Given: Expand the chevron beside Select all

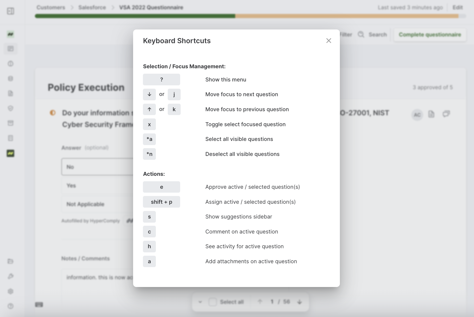Looking at the screenshot, I should pos(200,302).
